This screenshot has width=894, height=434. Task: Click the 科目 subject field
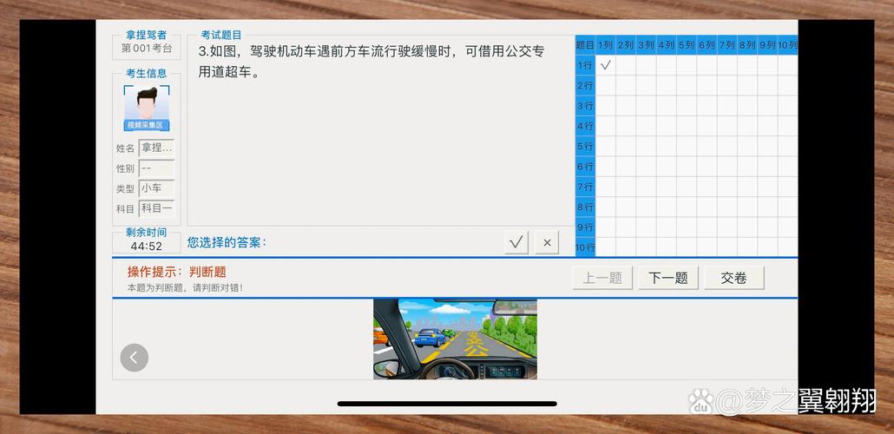coord(156,208)
